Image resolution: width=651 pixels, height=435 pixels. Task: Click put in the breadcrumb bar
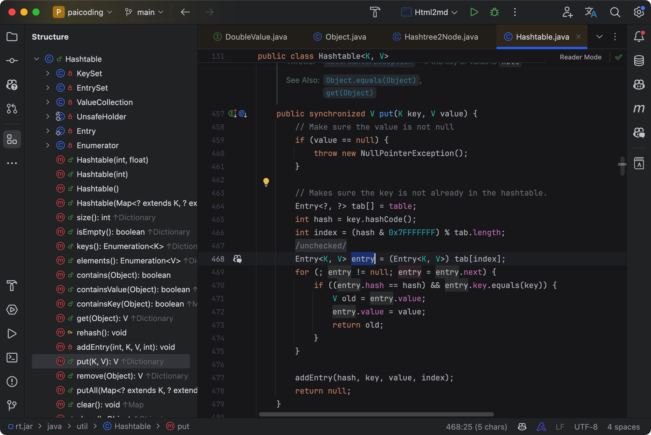click(x=183, y=426)
